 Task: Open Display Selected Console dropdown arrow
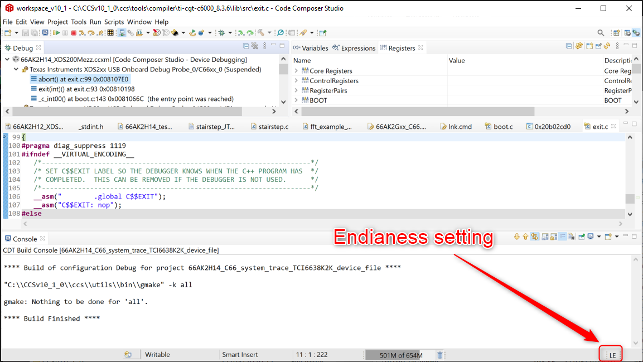[x=599, y=236]
